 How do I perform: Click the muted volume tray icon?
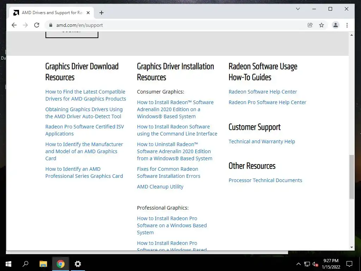coord(315,264)
